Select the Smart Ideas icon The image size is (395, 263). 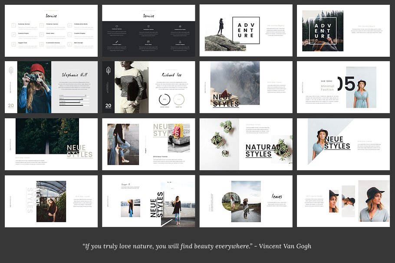pyautogui.click(x=41, y=35)
